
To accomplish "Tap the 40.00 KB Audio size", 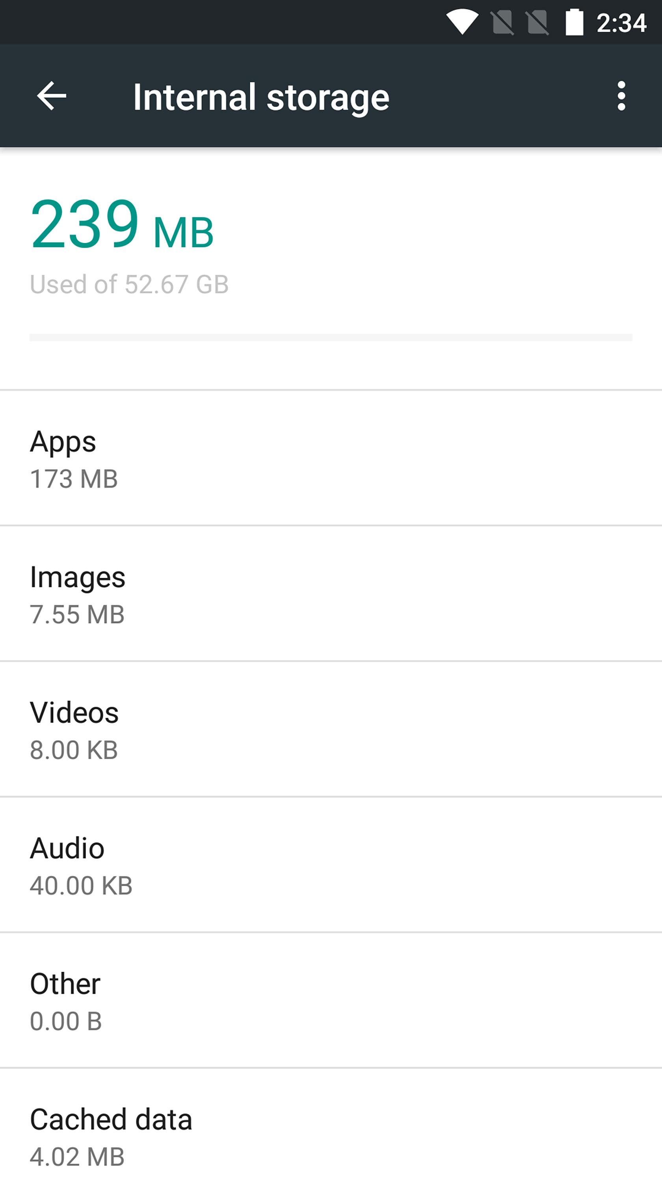I will [81, 885].
